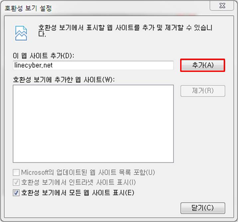This screenshot has height=222, width=238.
Task: Click the label text 호환성 보기에서 모든 웹 사이트 표시(E)
Action: point(77,193)
